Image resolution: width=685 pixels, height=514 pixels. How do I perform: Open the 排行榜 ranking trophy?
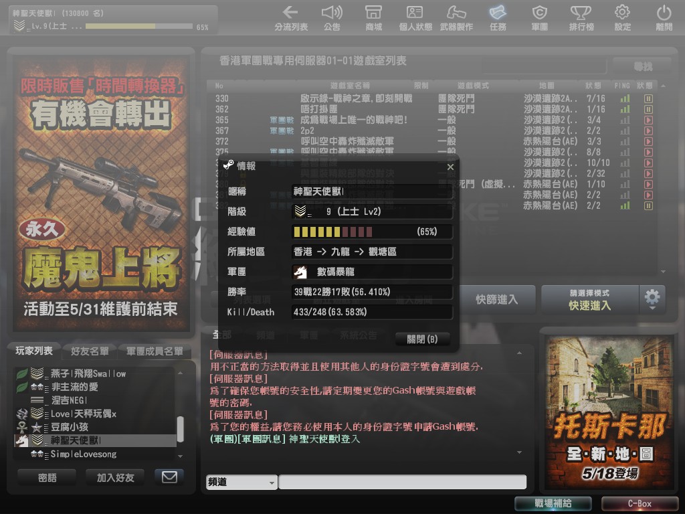(581, 18)
